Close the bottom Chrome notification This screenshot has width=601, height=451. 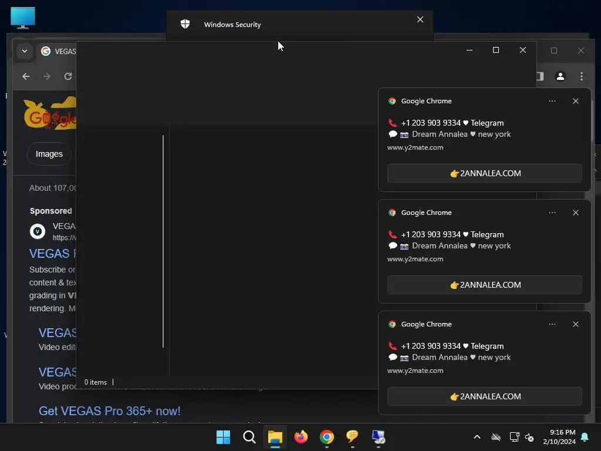(575, 324)
